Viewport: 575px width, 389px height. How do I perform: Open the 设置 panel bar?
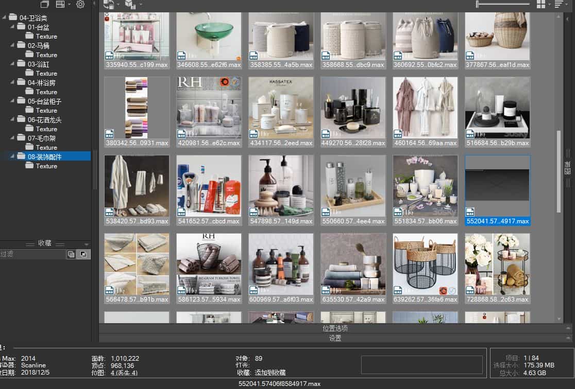[x=335, y=338]
